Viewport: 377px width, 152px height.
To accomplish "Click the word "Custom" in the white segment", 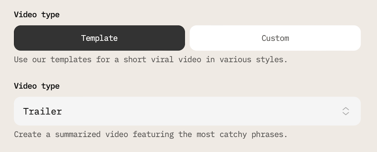I will click(x=275, y=38).
